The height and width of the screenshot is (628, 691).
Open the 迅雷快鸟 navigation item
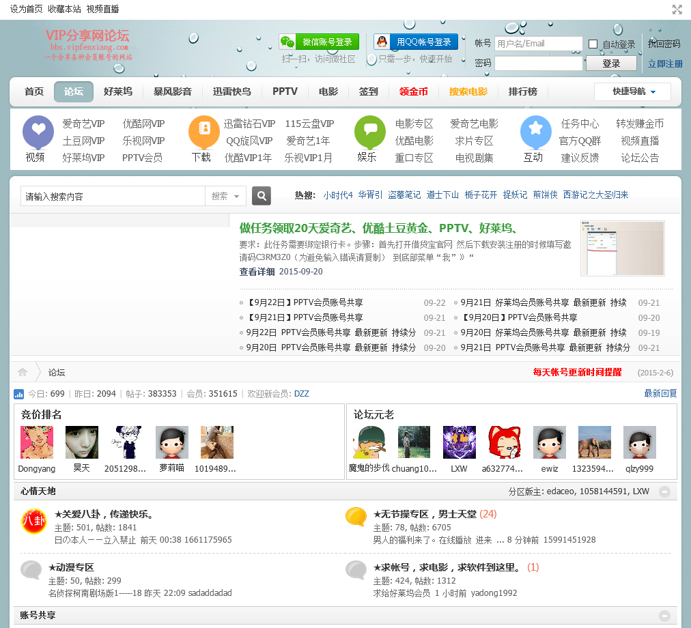231,91
